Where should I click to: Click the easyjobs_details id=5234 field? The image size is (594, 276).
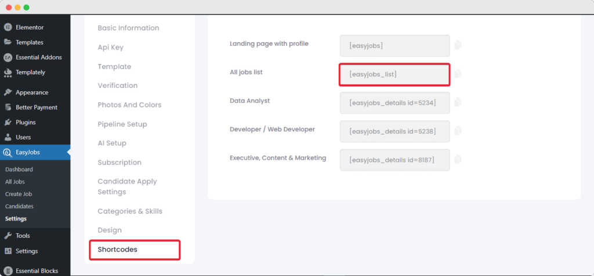coord(394,103)
